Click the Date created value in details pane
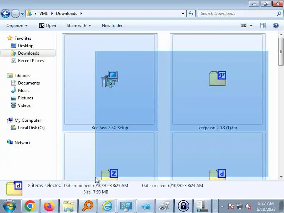284x213 pixels. pyautogui.click(x=185, y=185)
